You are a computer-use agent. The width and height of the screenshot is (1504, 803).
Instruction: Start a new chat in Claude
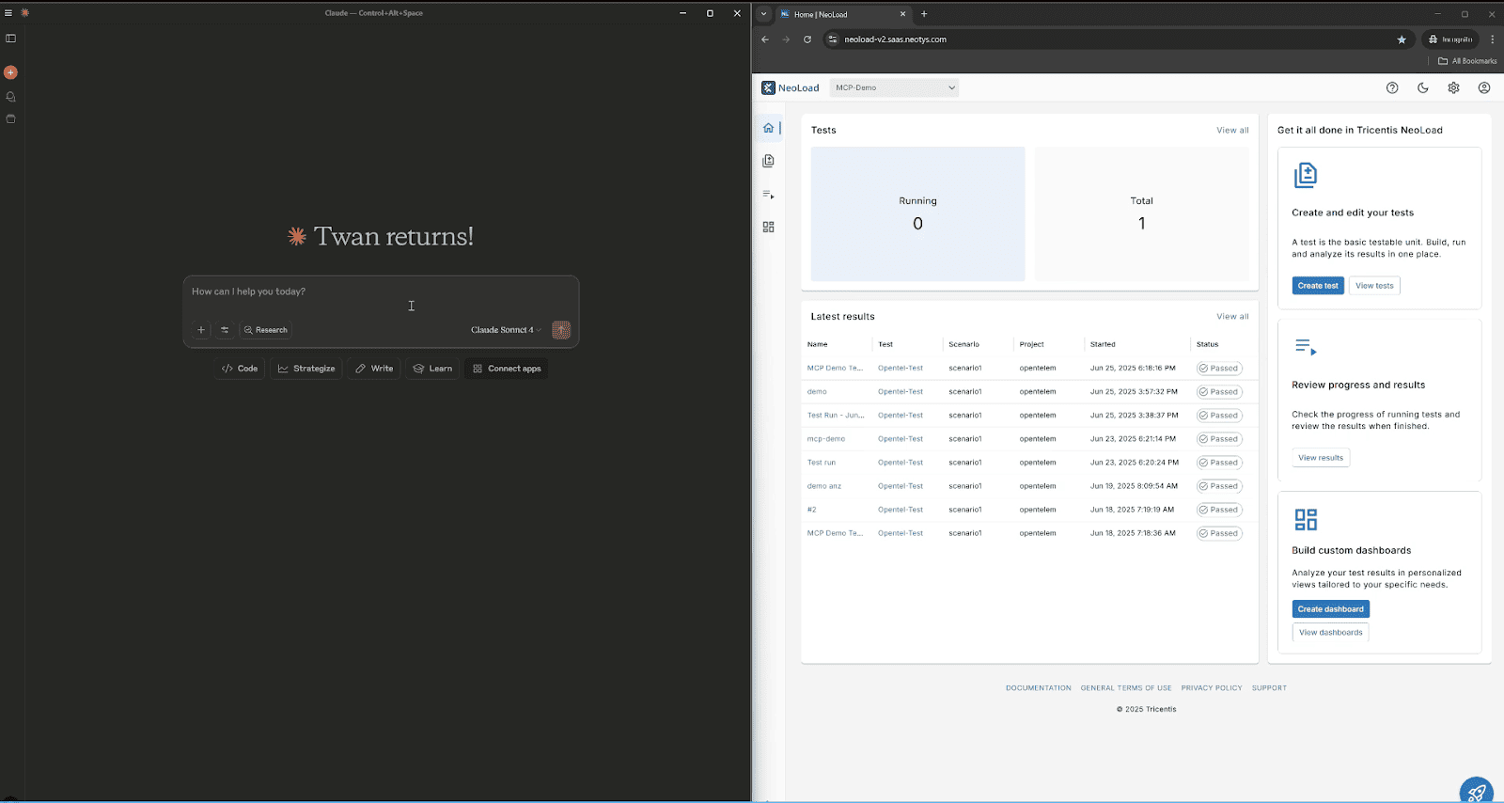point(10,72)
